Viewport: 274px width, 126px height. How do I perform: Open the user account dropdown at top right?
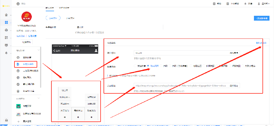click(x=263, y=4)
